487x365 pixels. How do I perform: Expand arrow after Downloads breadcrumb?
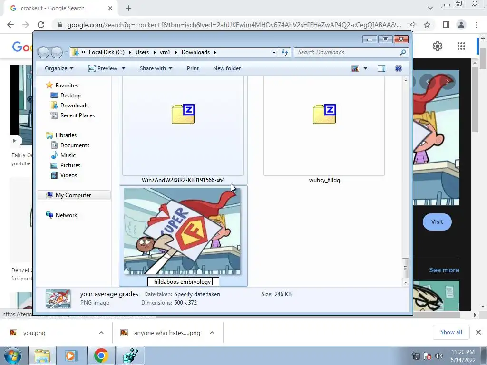click(x=215, y=52)
